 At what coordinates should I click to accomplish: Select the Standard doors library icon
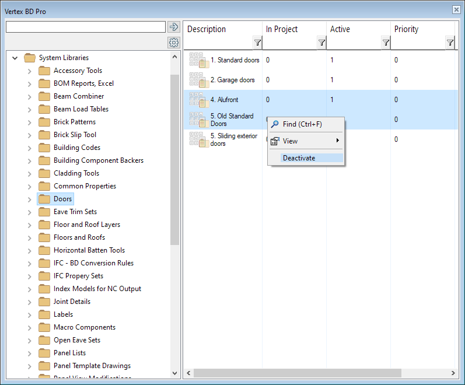(x=198, y=60)
